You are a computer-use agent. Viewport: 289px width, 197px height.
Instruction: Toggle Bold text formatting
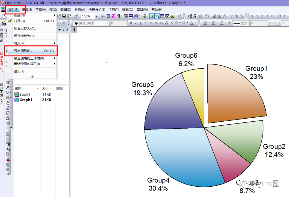tap(131, 23)
